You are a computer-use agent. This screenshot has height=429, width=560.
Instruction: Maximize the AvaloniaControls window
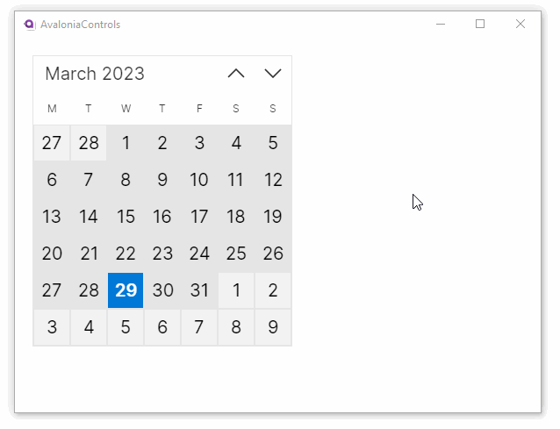(x=480, y=25)
